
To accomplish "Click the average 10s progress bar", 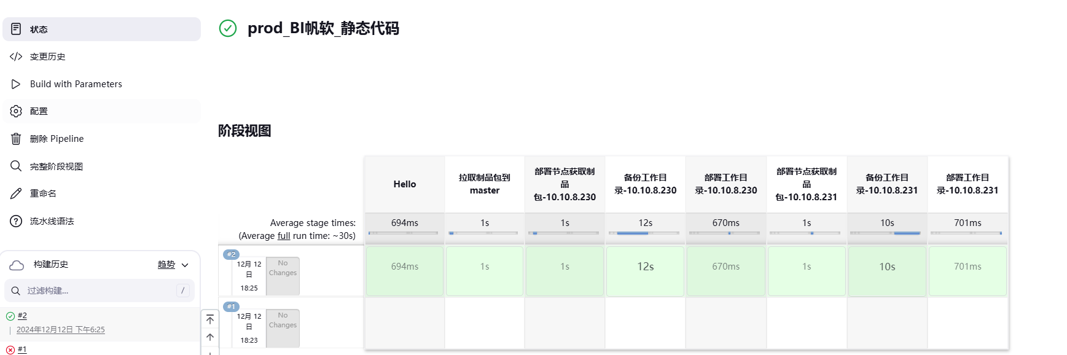I will point(885,233).
